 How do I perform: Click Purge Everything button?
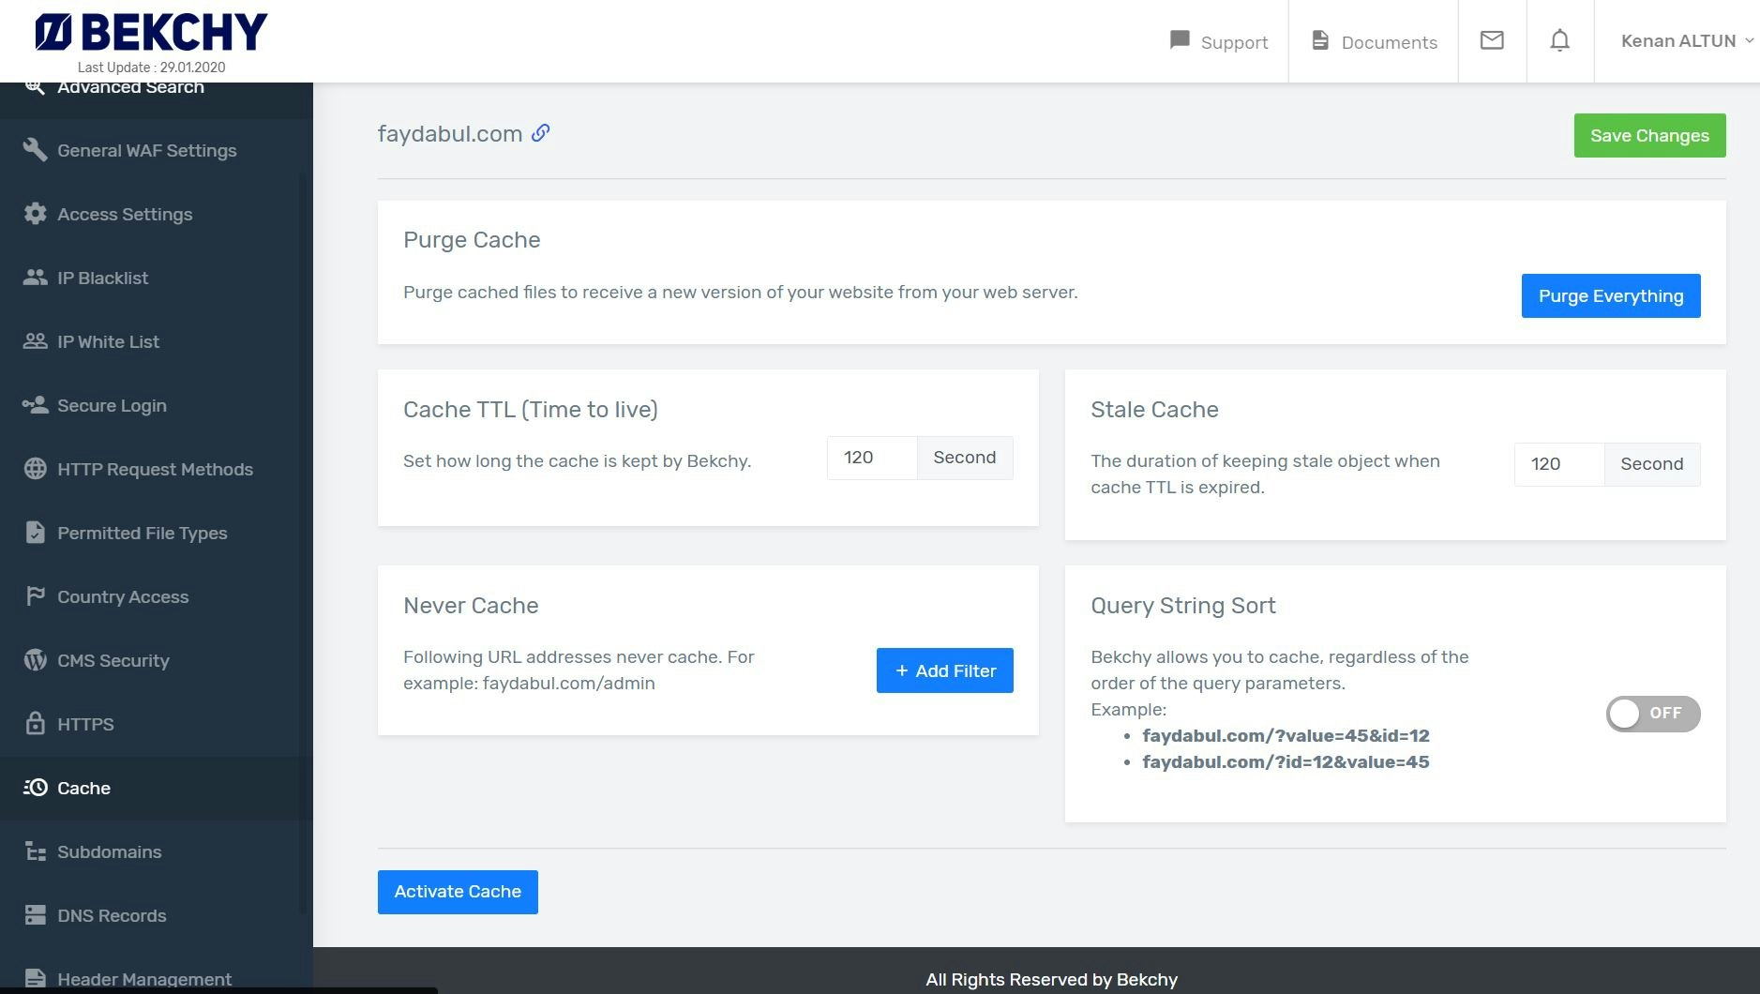coord(1611,296)
